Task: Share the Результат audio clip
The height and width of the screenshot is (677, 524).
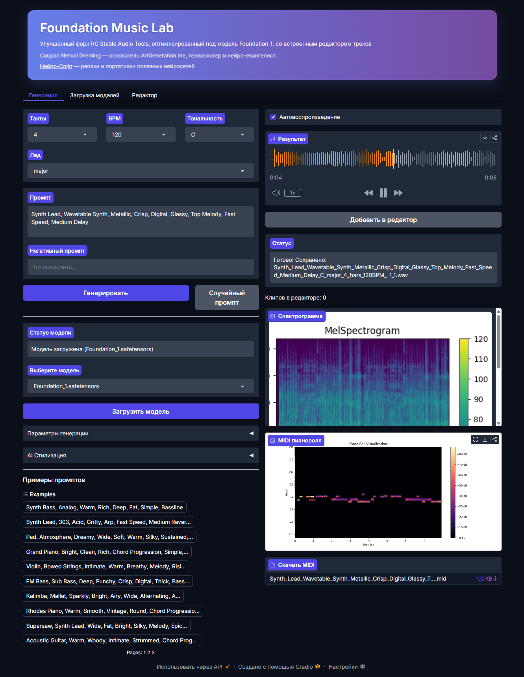Action: tap(495, 138)
